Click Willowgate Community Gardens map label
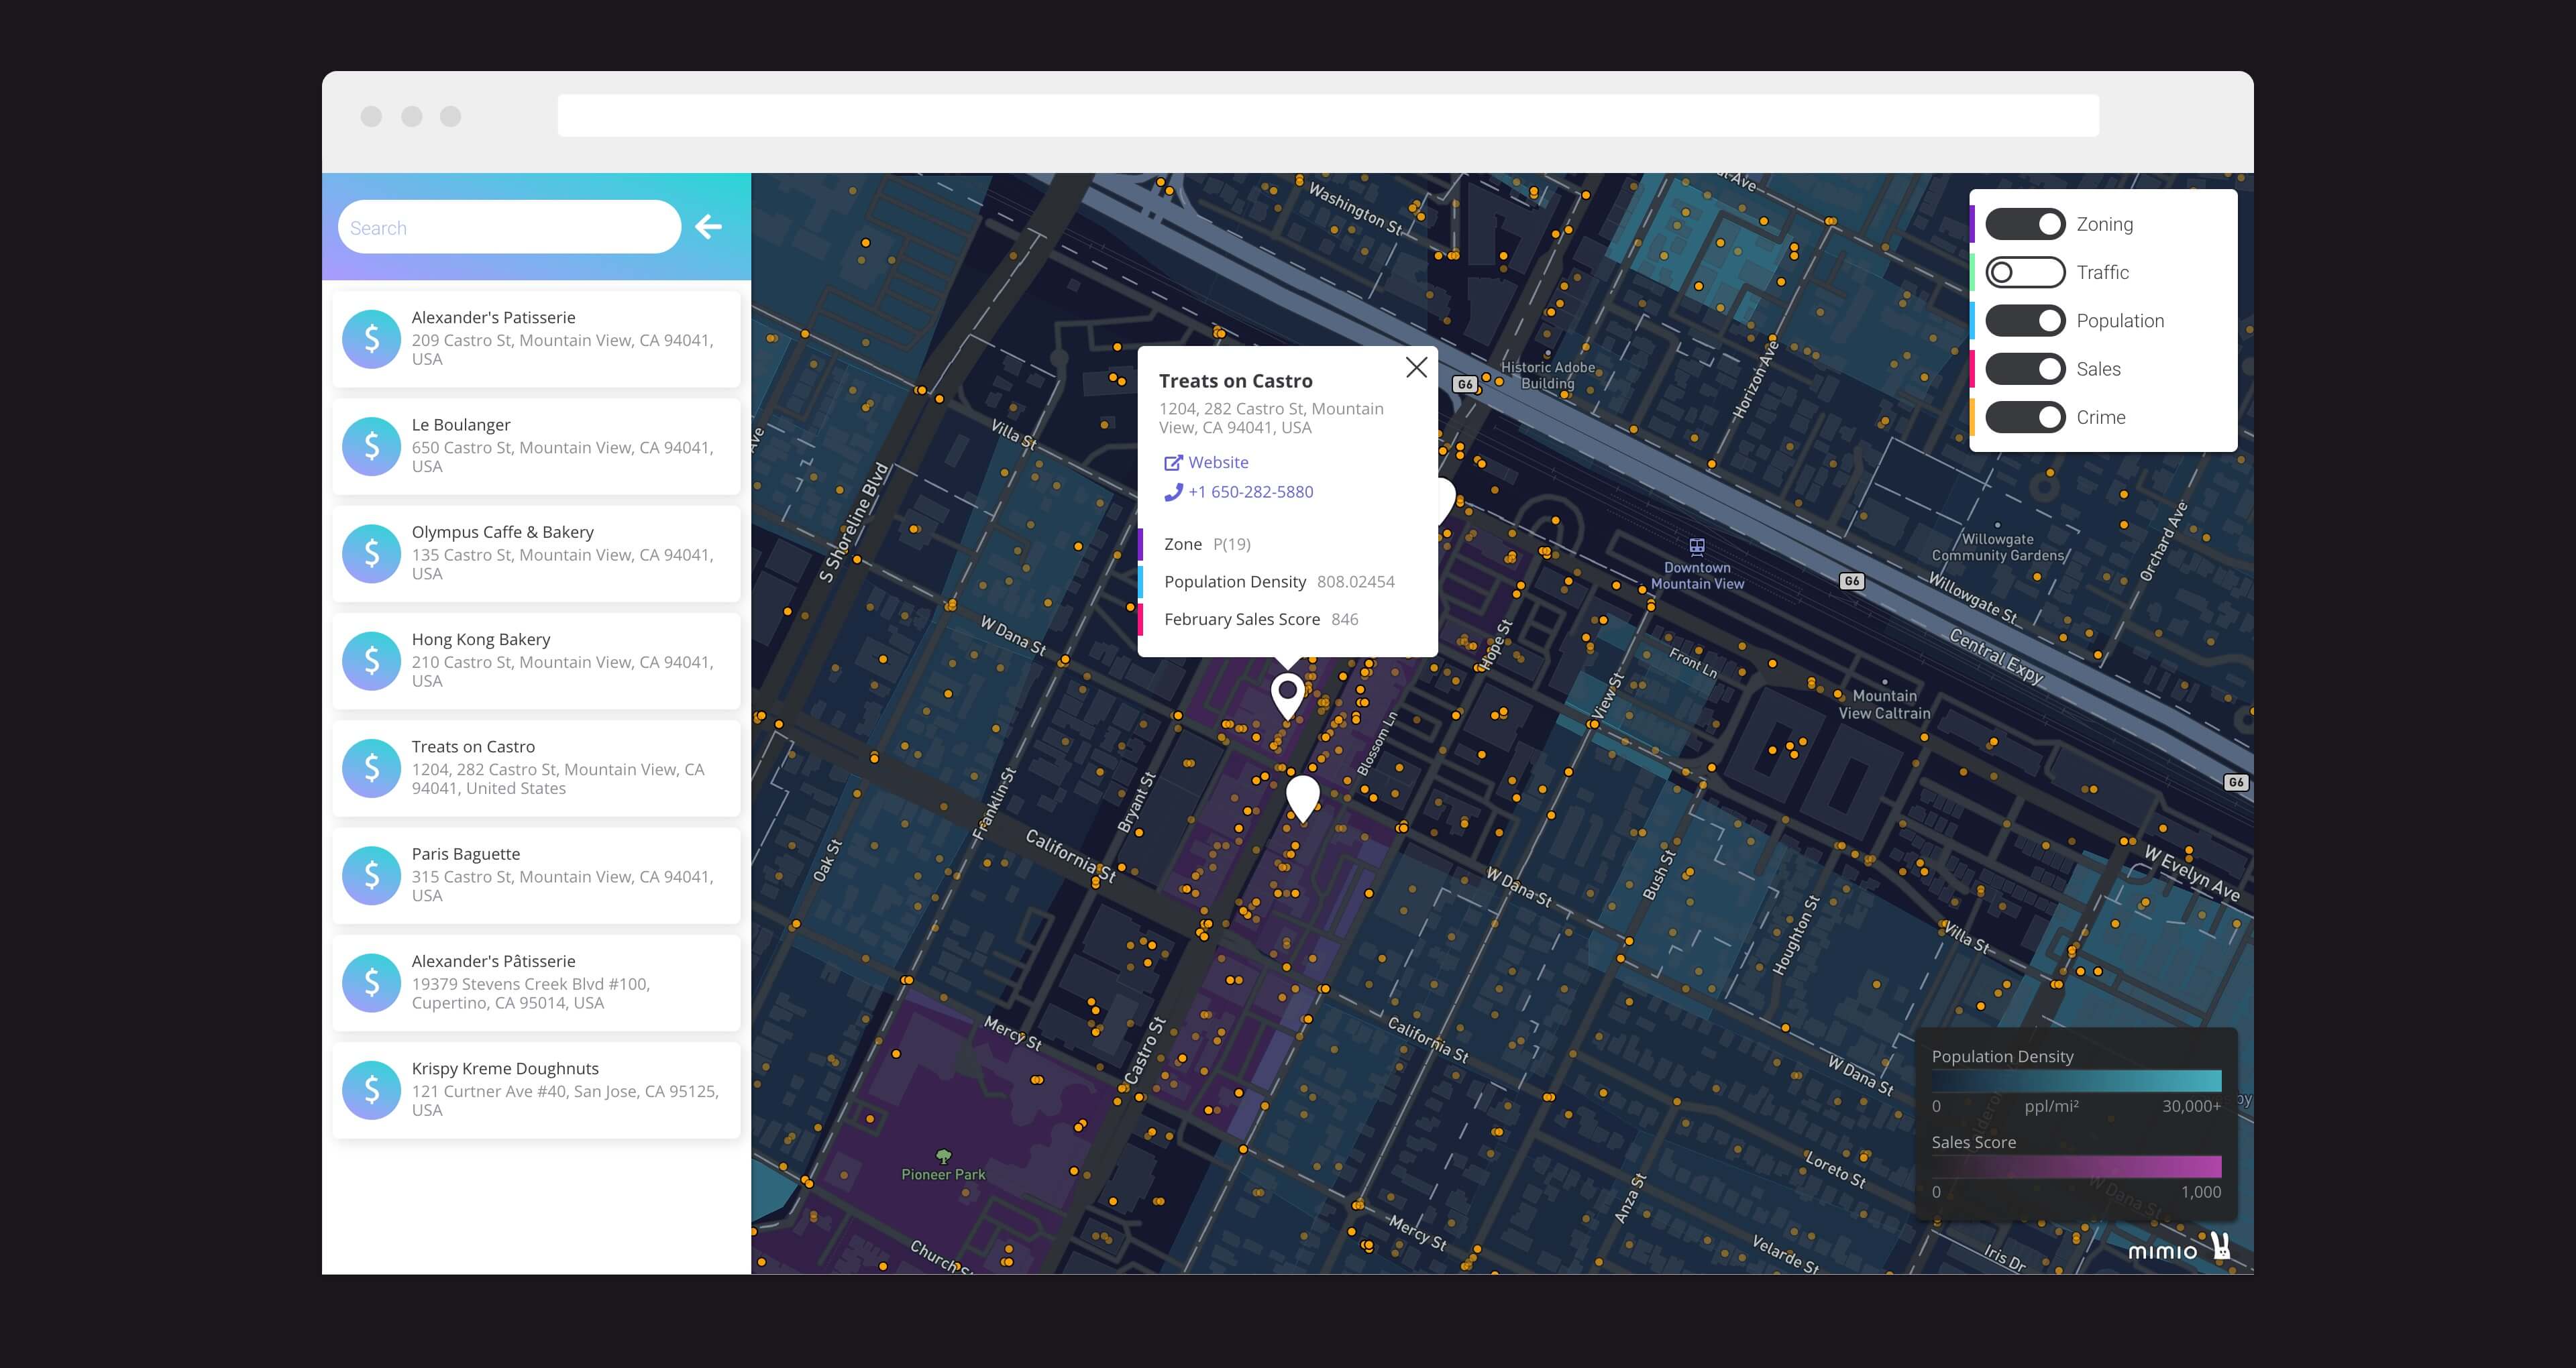This screenshot has height=1368, width=2576. coord(1998,547)
